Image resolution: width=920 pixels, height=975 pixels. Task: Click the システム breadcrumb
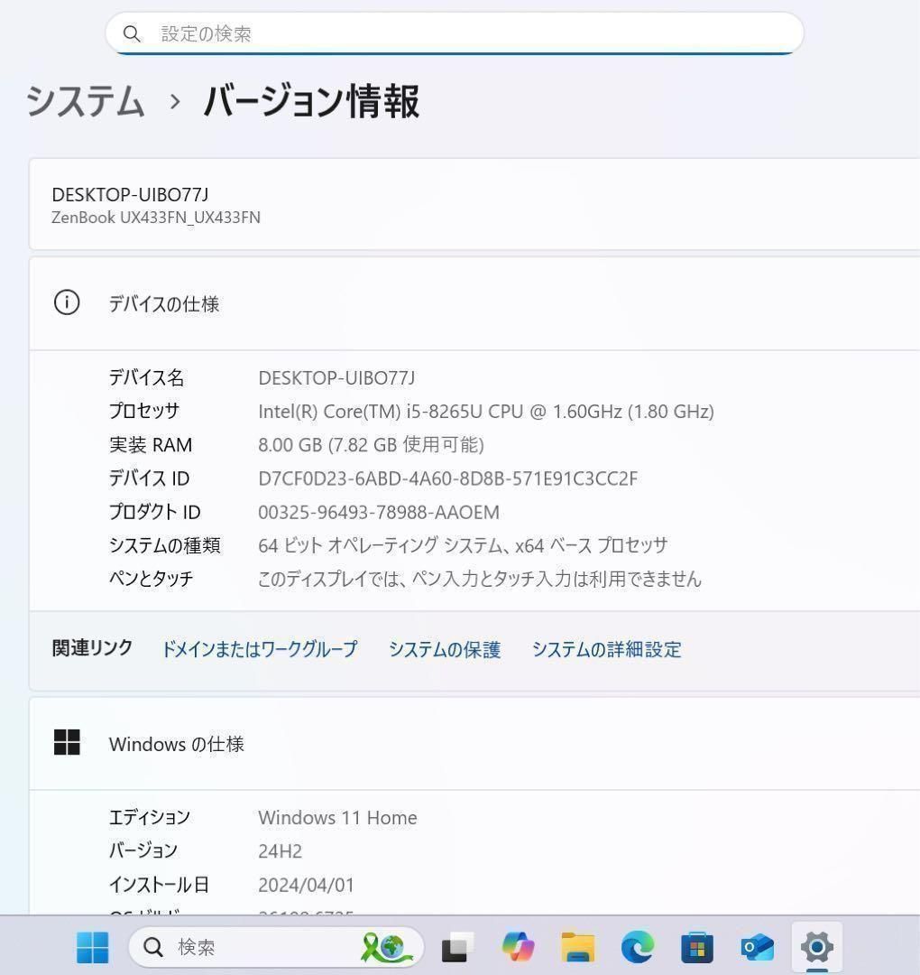click(x=85, y=102)
